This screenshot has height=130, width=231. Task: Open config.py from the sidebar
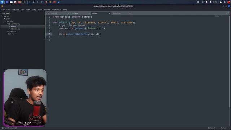pos(13,31)
